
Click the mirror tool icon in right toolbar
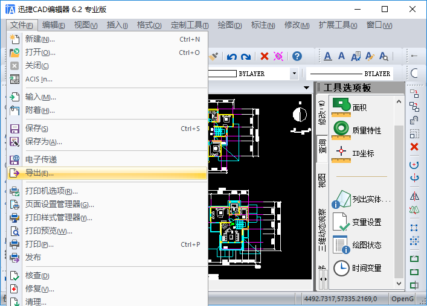[414, 196]
